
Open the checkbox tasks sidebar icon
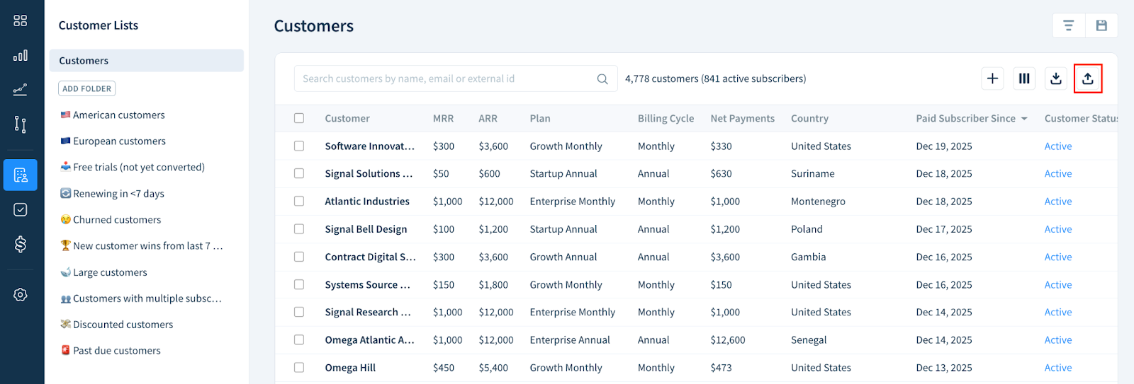click(21, 209)
